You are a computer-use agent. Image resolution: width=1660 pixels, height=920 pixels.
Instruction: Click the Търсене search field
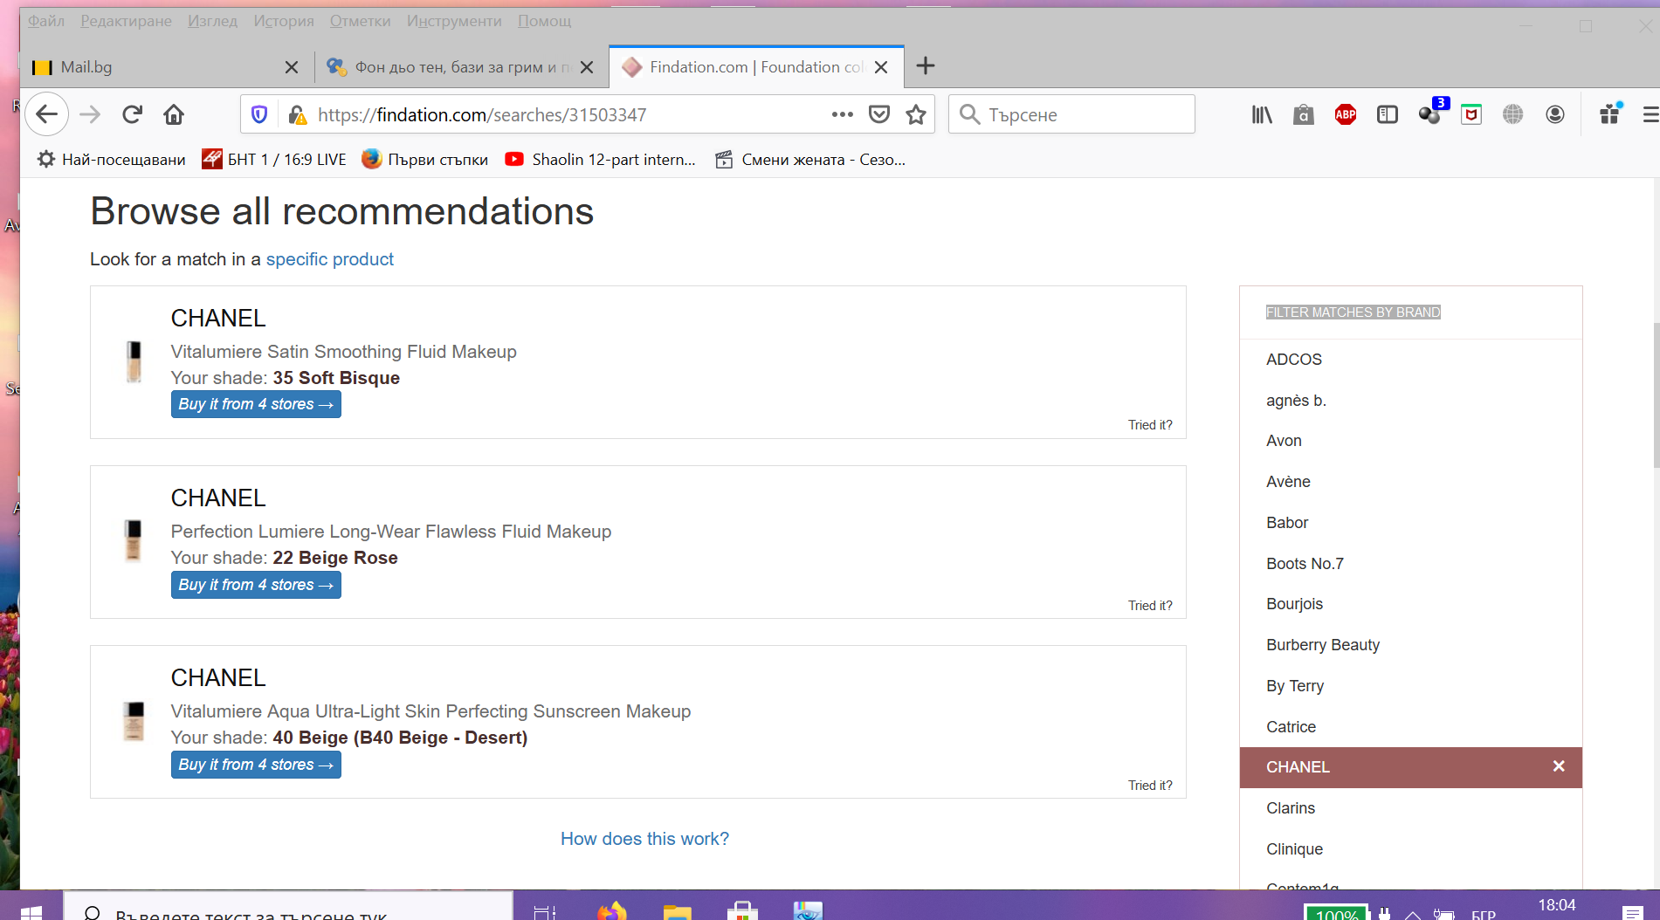(x=1083, y=114)
